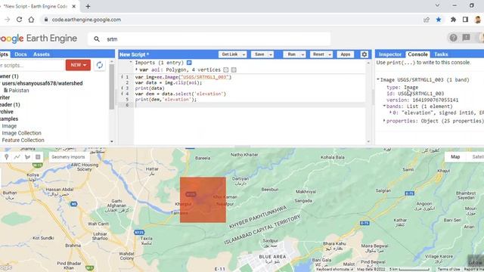484x272 pixels.
Task: Bookmark this page with the star
Action: [x=439, y=20]
